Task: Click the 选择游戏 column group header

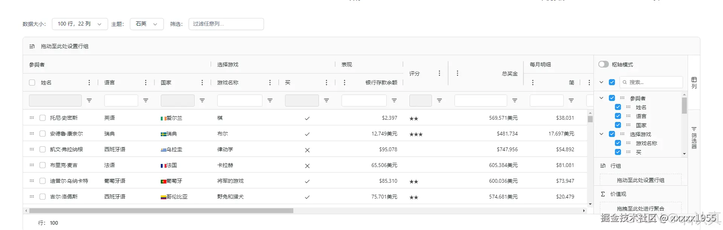Action: [x=228, y=65]
